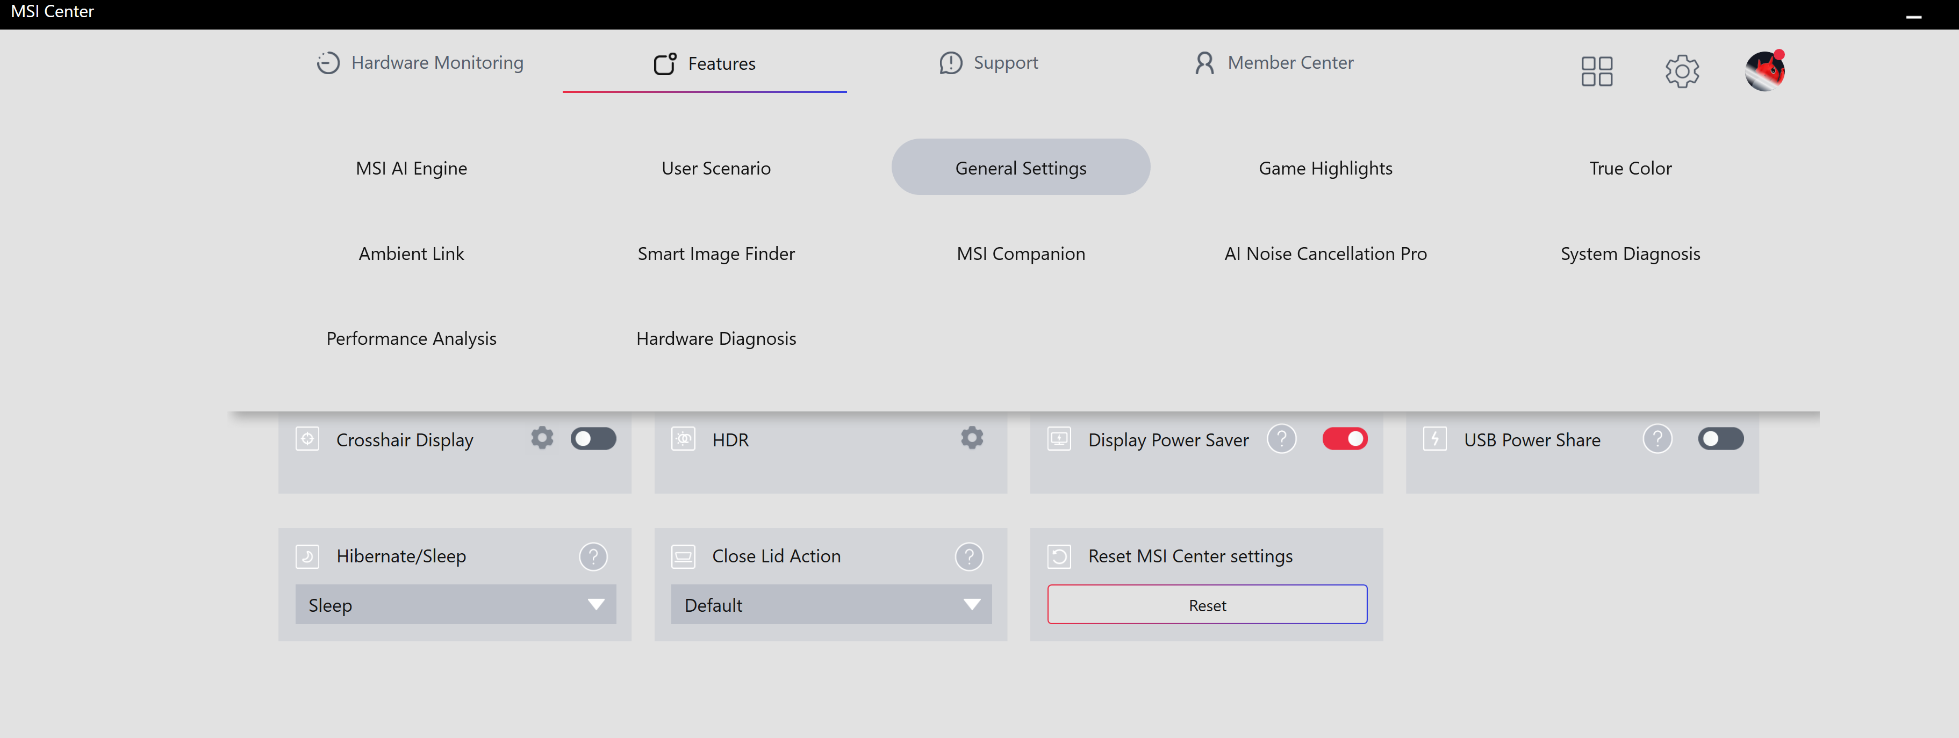Click the Close Lid Action icon
Screen dimensions: 1959x738
(683, 556)
